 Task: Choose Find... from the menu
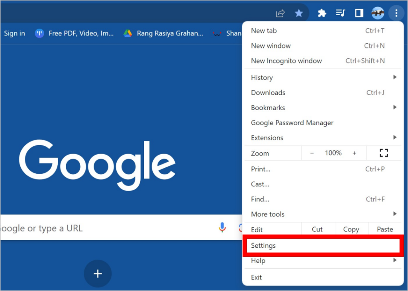tap(323, 199)
